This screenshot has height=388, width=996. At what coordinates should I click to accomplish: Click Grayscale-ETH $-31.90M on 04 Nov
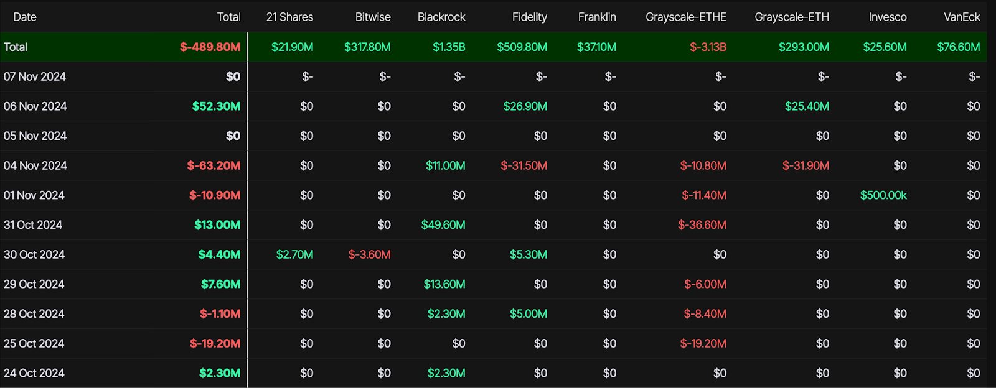(x=806, y=165)
